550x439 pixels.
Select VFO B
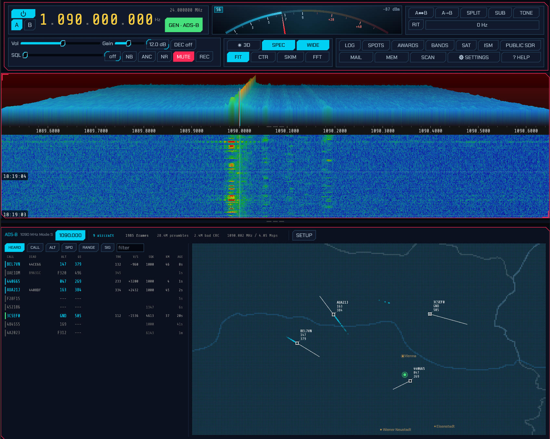click(x=30, y=25)
